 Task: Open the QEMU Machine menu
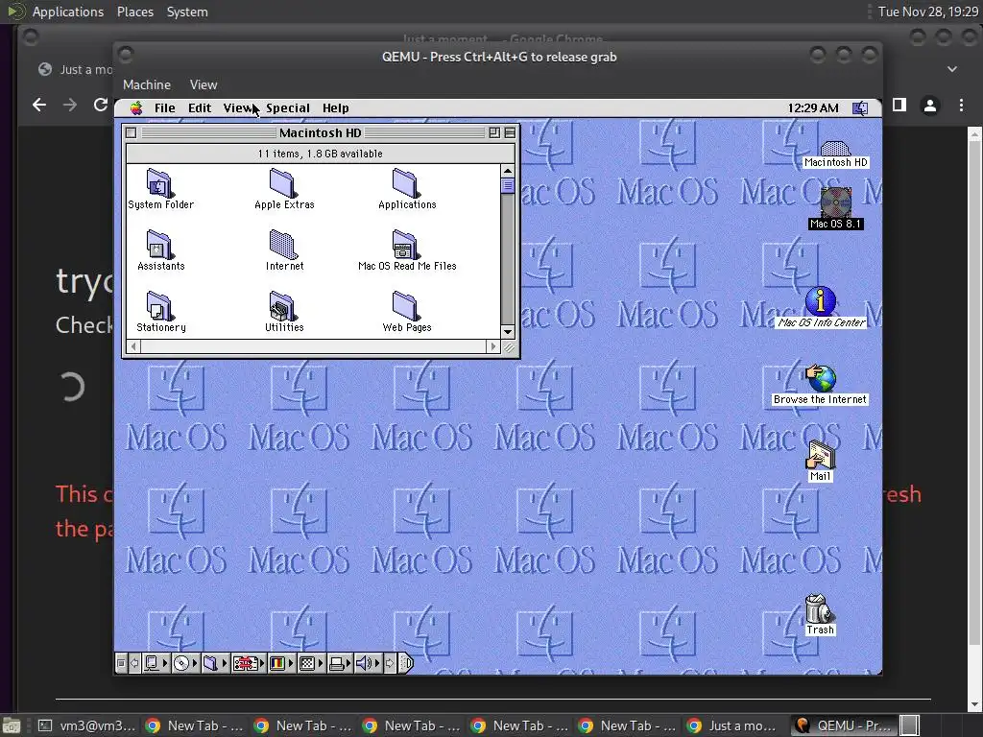click(147, 84)
